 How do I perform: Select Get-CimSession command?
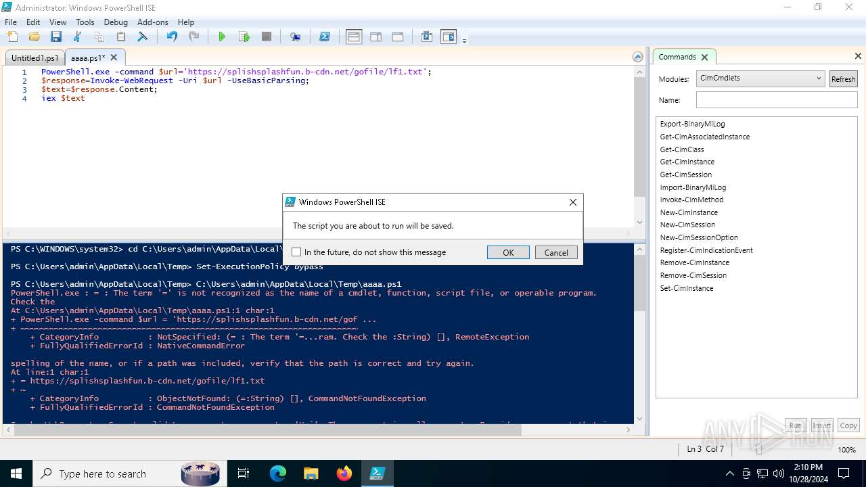686,175
